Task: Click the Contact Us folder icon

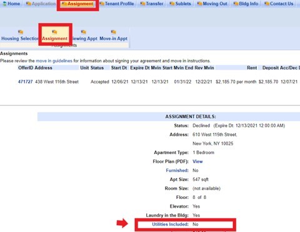Action: coord(267,4)
